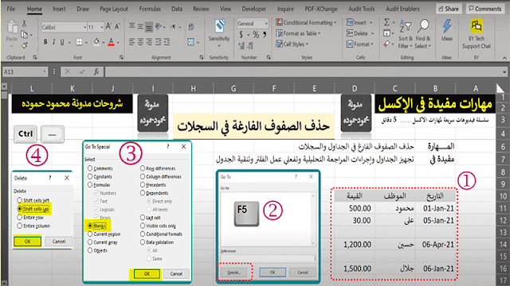Image resolution: width=510 pixels, height=286 pixels.
Task: Apply Percent Style format
Action: pos(256,34)
